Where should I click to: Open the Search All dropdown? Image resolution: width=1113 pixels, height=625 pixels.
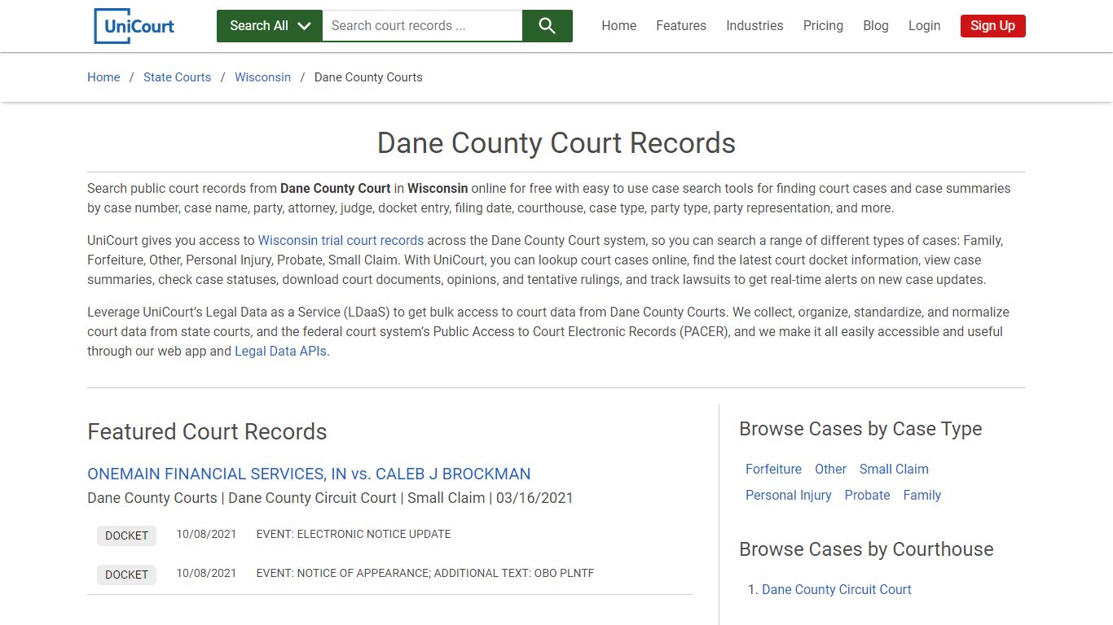[x=270, y=26]
